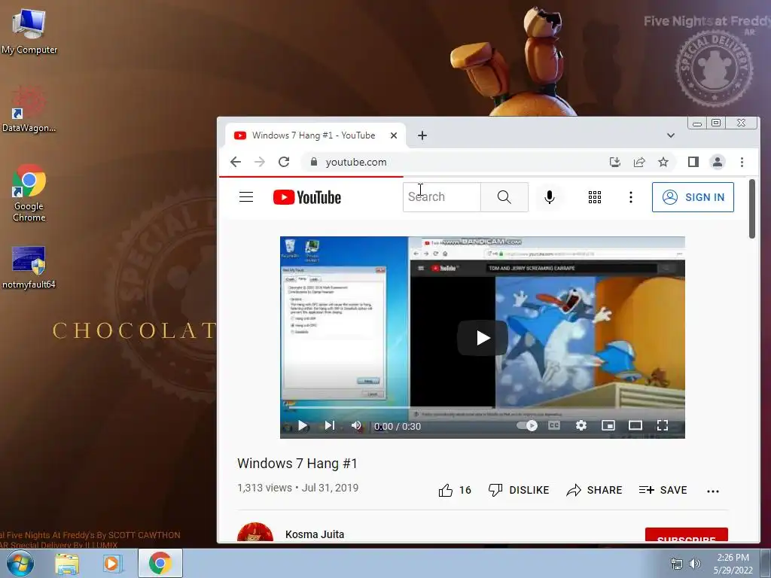Select the Google Chrome desktop shortcut
This screenshot has width=771, height=578.
29,193
